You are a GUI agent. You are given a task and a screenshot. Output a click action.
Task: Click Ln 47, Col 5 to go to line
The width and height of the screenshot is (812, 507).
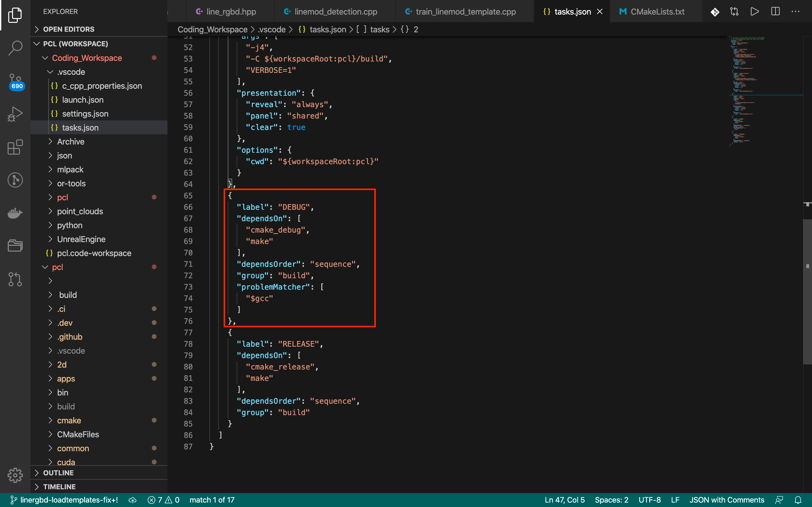565,500
